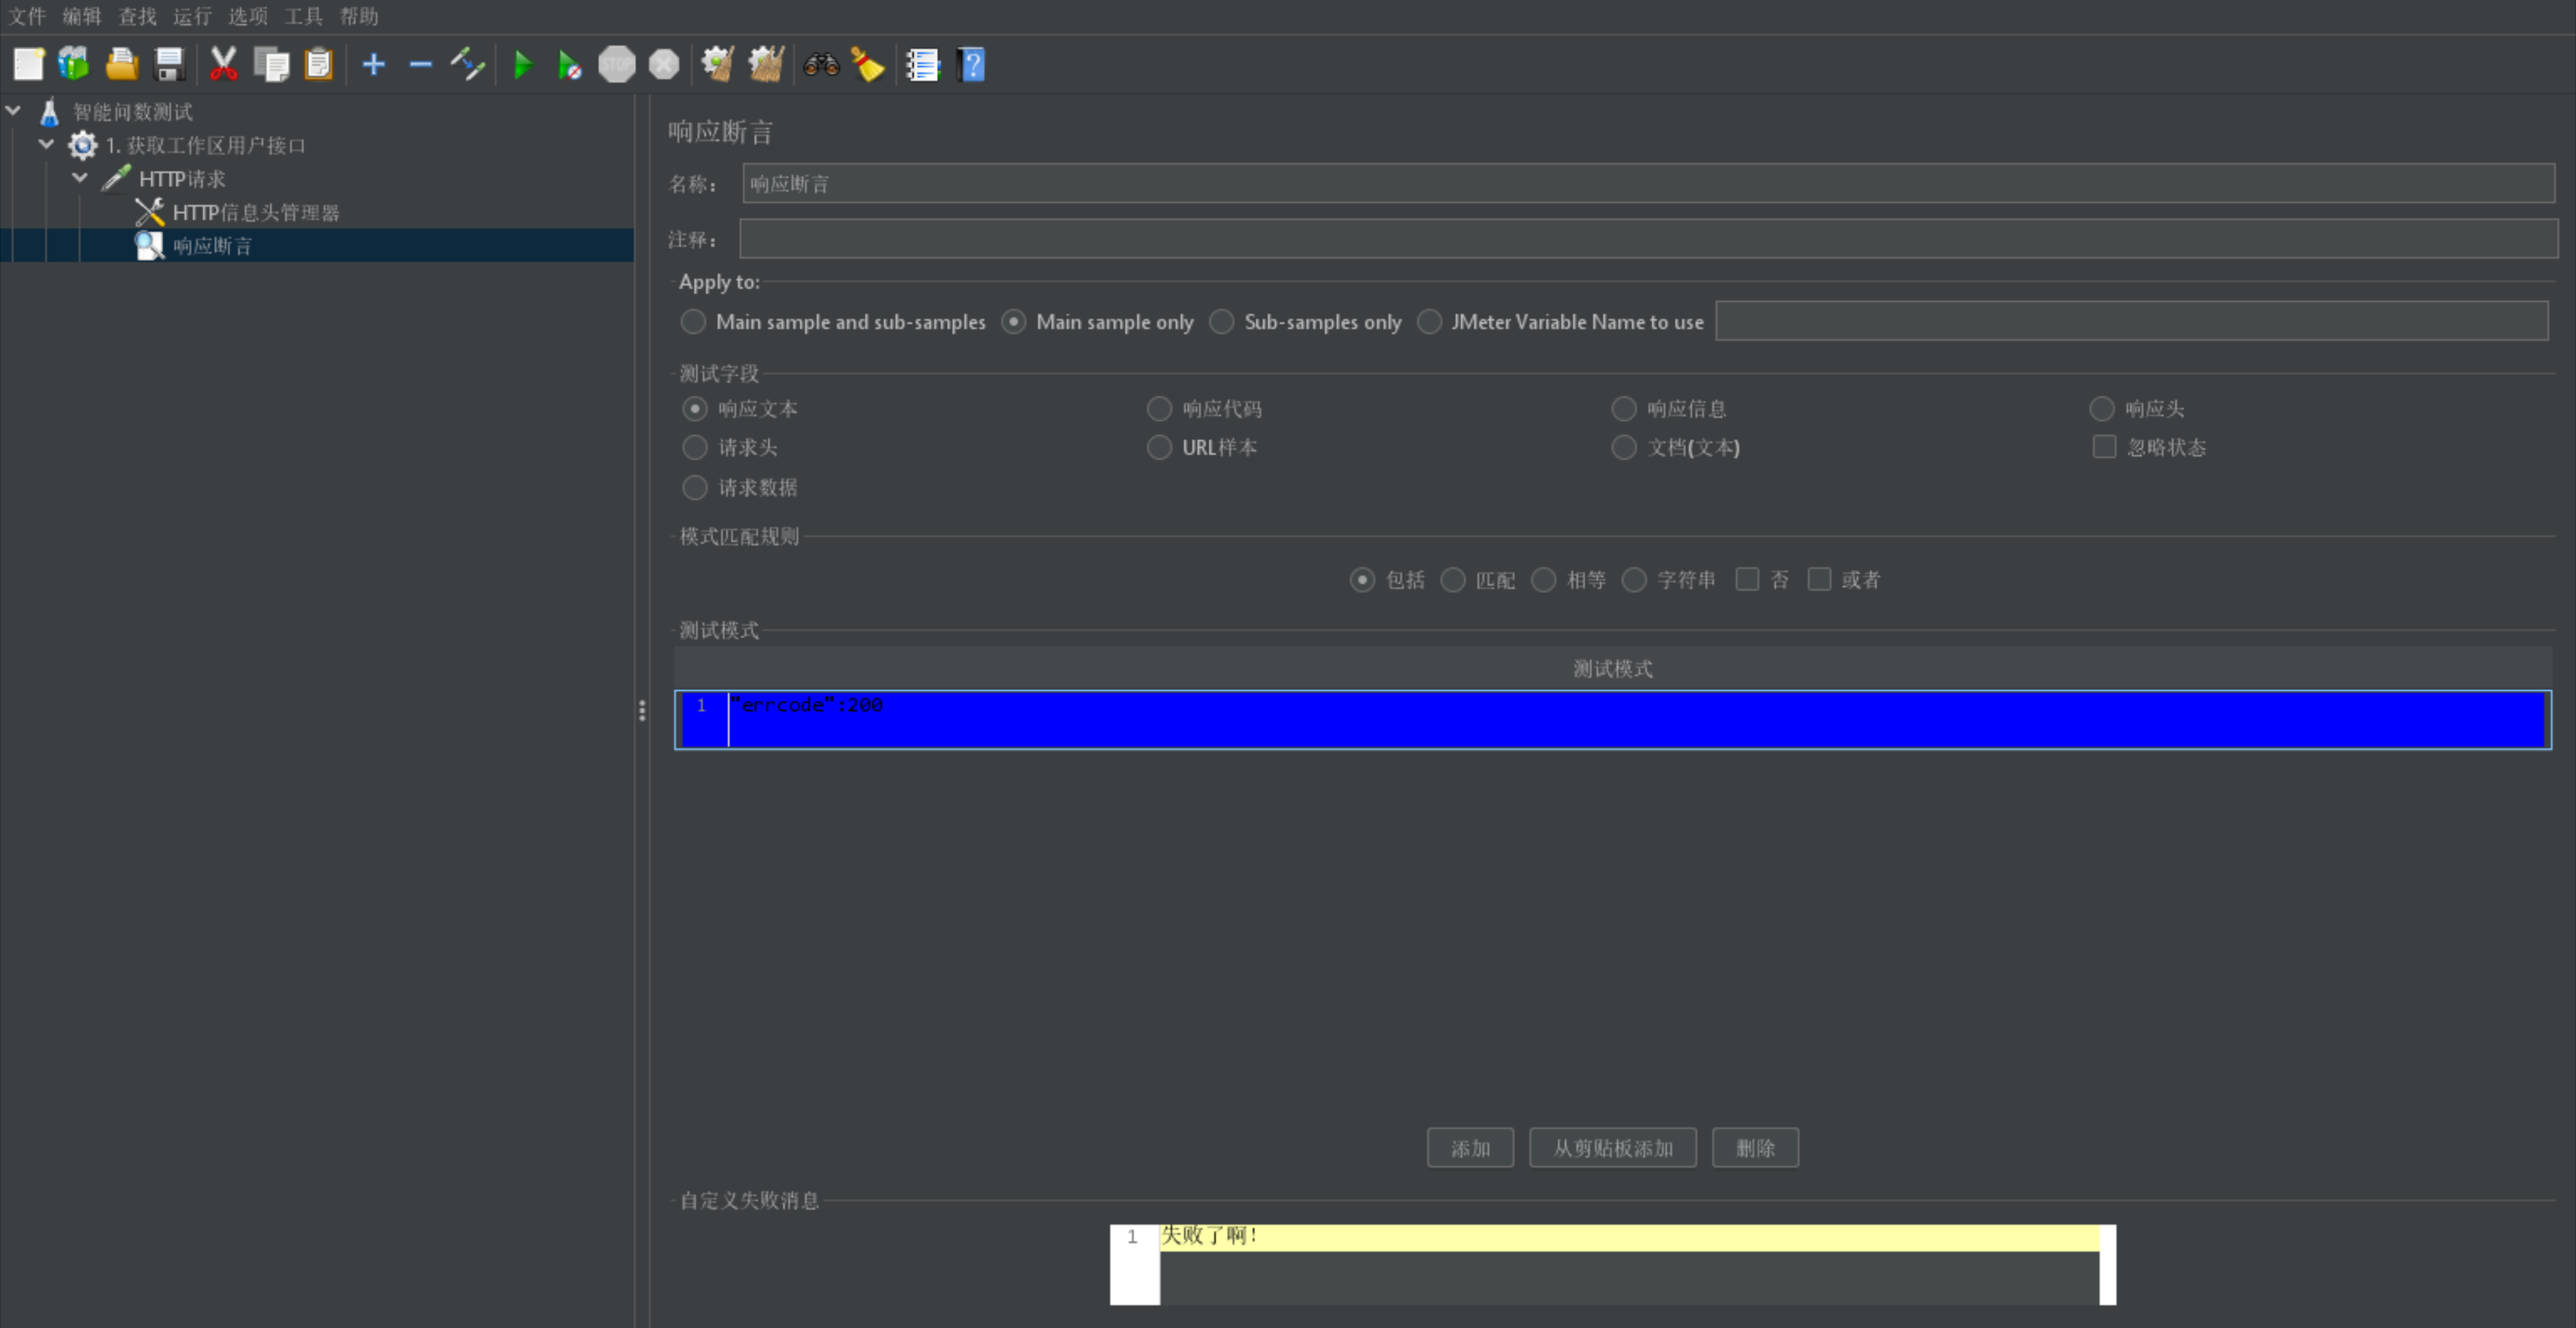The height and width of the screenshot is (1328, 2576).
Task: Open the 选项 menu
Action: [248, 16]
